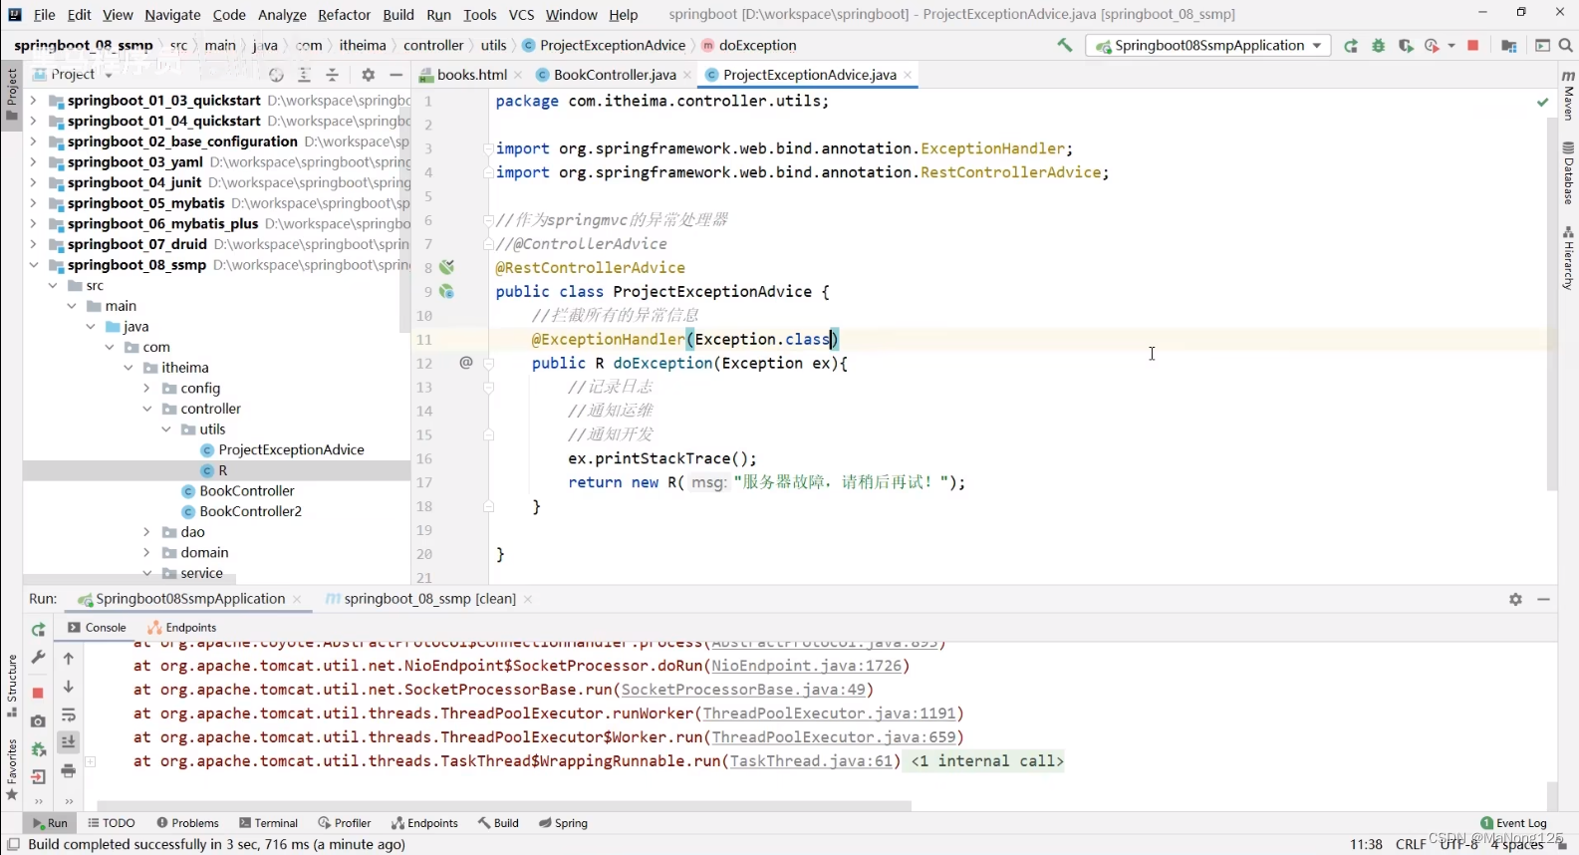This screenshot has height=855, width=1579.
Task: Click the gutter icon on line 9
Action: click(446, 291)
